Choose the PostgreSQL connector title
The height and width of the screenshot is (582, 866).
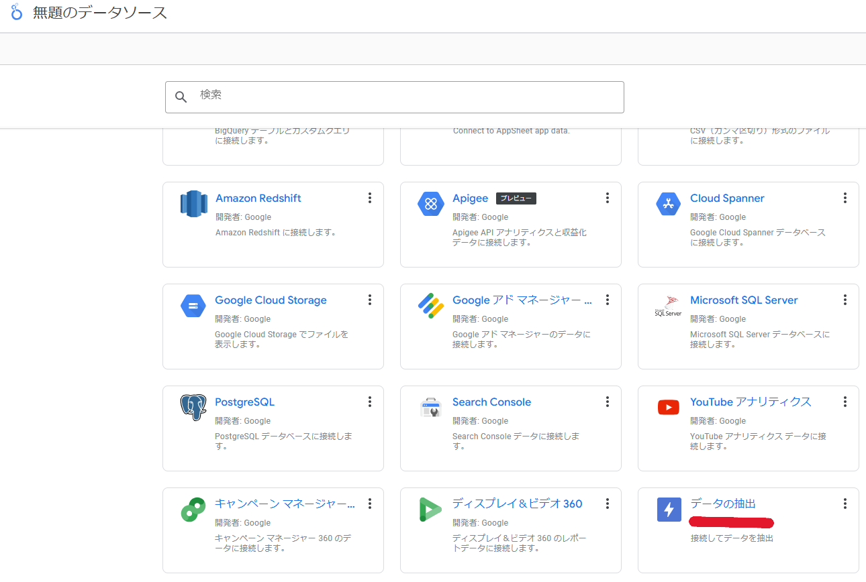(x=244, y=402)
